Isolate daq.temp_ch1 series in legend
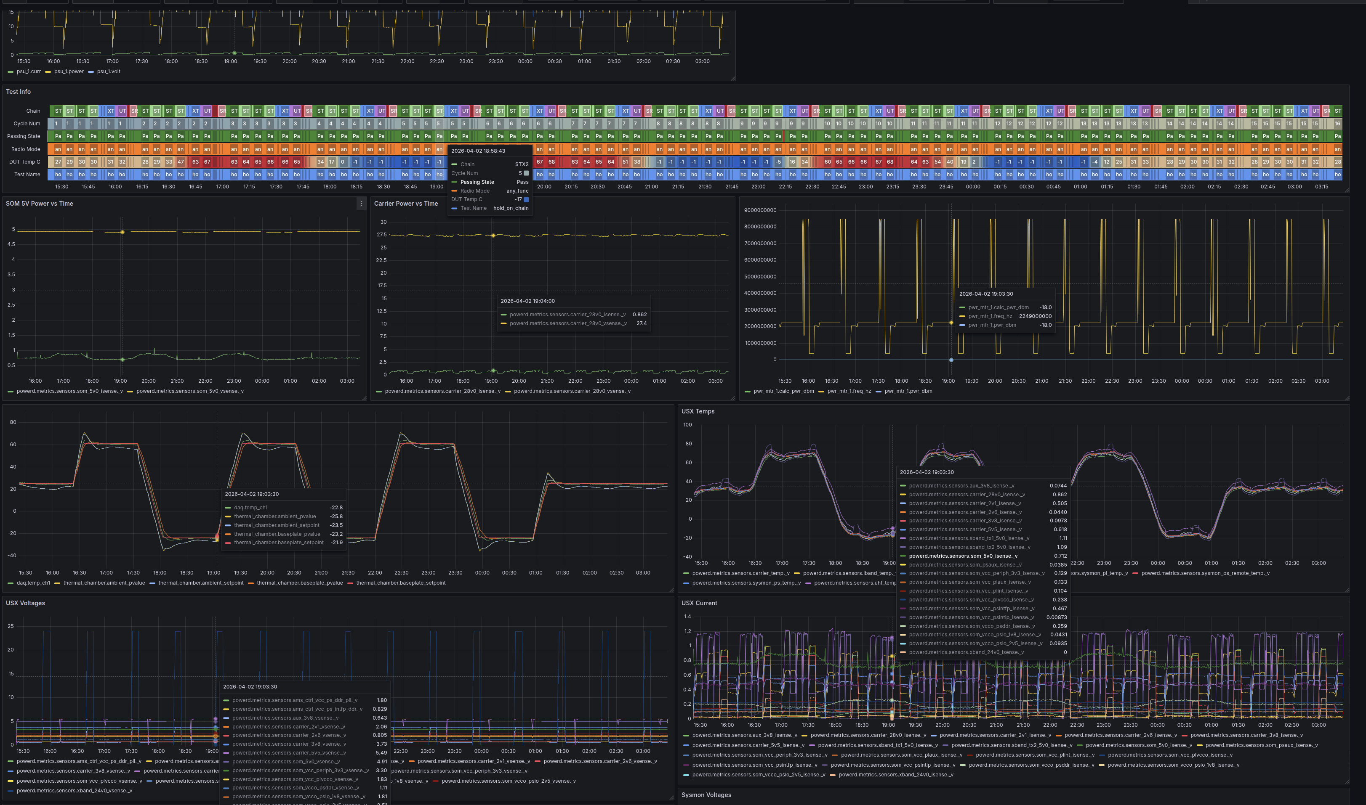1366x805 pixels. (x=33, y=583)
